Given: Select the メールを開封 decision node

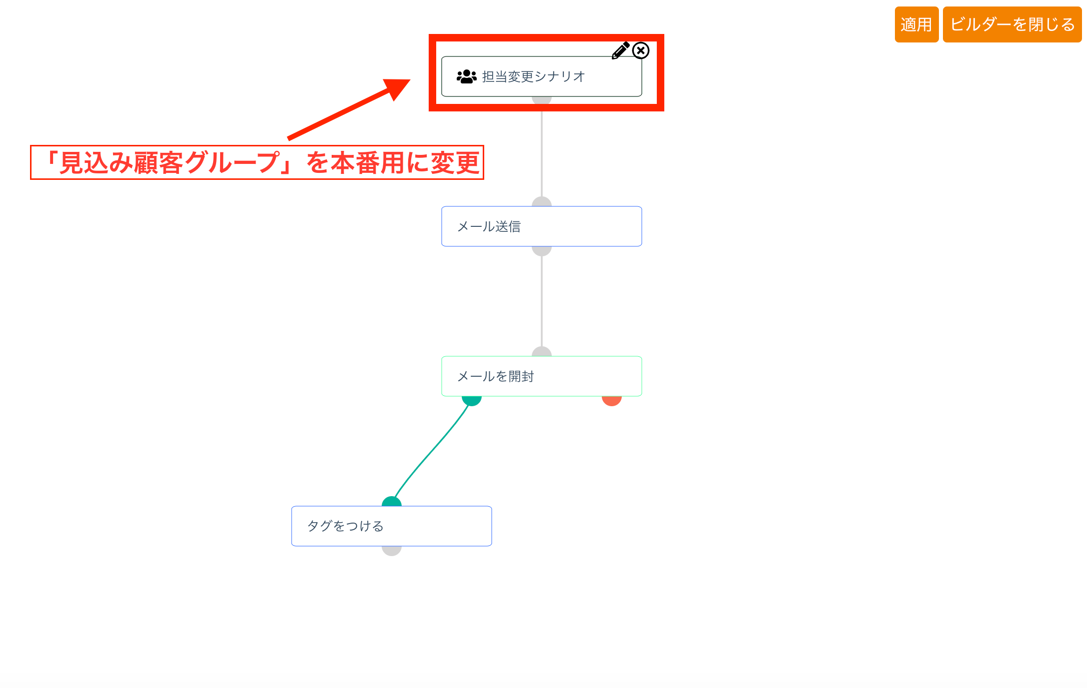Looking at the screenshot, I should [x=541, y=376].
